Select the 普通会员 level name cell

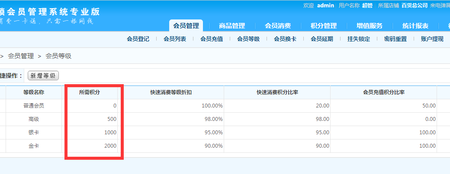click(x=34, y=106)
